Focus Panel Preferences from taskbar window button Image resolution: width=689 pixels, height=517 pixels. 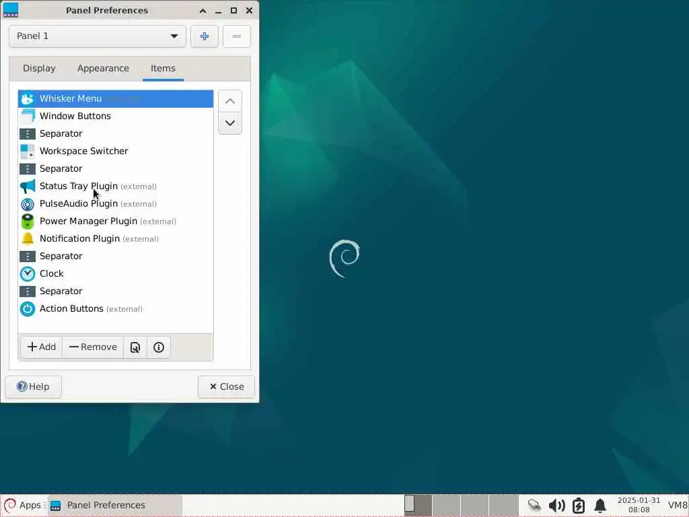pyautogui.click(x=114, y=505)
